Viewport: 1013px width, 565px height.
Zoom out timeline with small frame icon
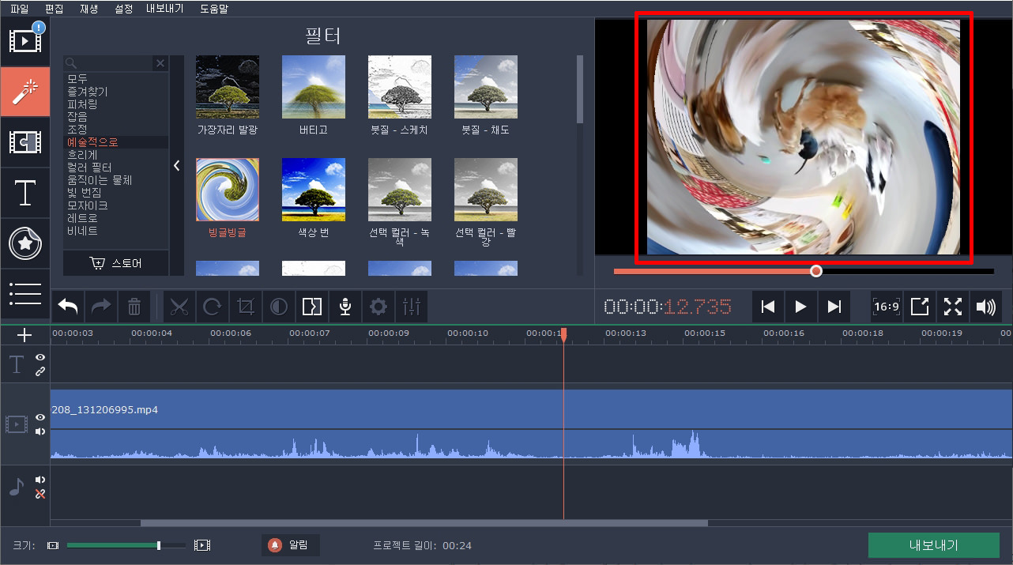click(53, 545)
